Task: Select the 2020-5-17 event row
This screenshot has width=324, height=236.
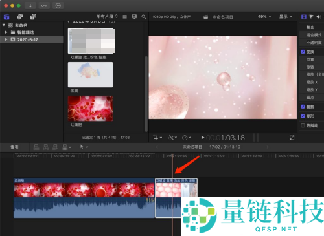Action: [x=32, y=39]
